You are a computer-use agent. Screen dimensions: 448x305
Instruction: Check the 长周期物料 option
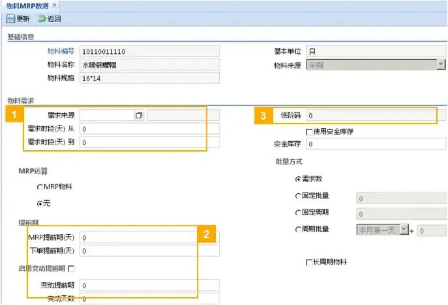309,262
